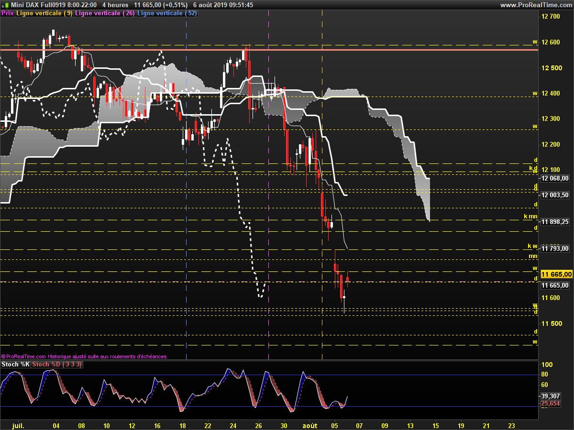This screenshot has width=574, height=430.
Task: Click the 12 700 price axis label
Action: [x=550, y=17]
